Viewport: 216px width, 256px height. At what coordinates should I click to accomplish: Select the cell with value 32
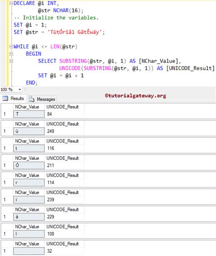click(64, 251)
